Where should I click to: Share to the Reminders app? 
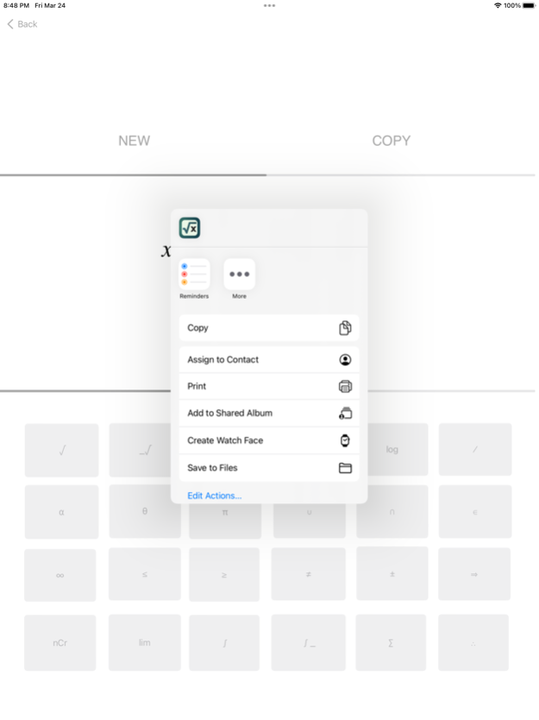click(x=194, y=279)
